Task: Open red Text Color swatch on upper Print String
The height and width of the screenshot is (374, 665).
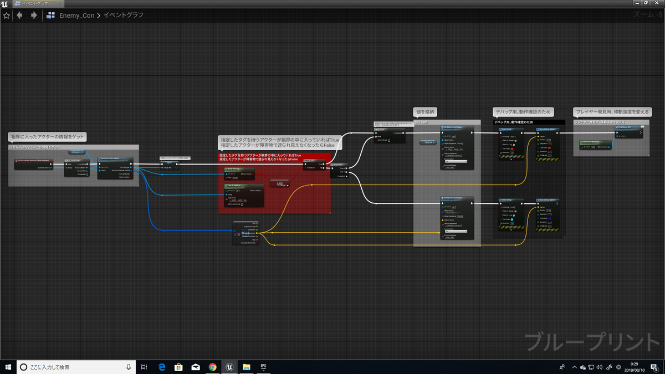Action: tap(513, 148)
